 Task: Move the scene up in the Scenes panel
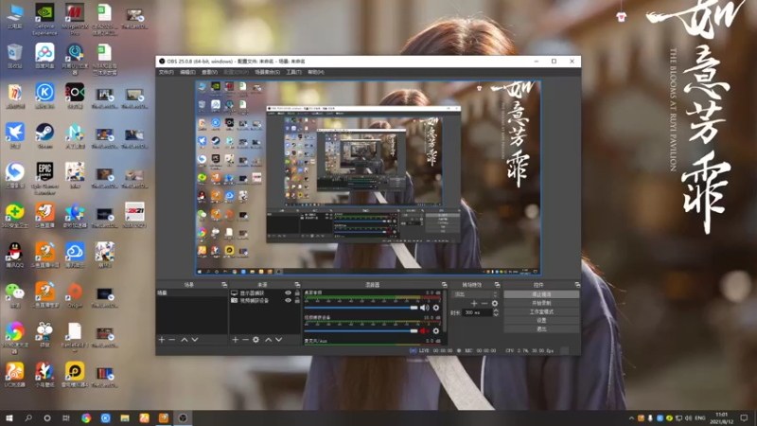(x=184, y=340)
